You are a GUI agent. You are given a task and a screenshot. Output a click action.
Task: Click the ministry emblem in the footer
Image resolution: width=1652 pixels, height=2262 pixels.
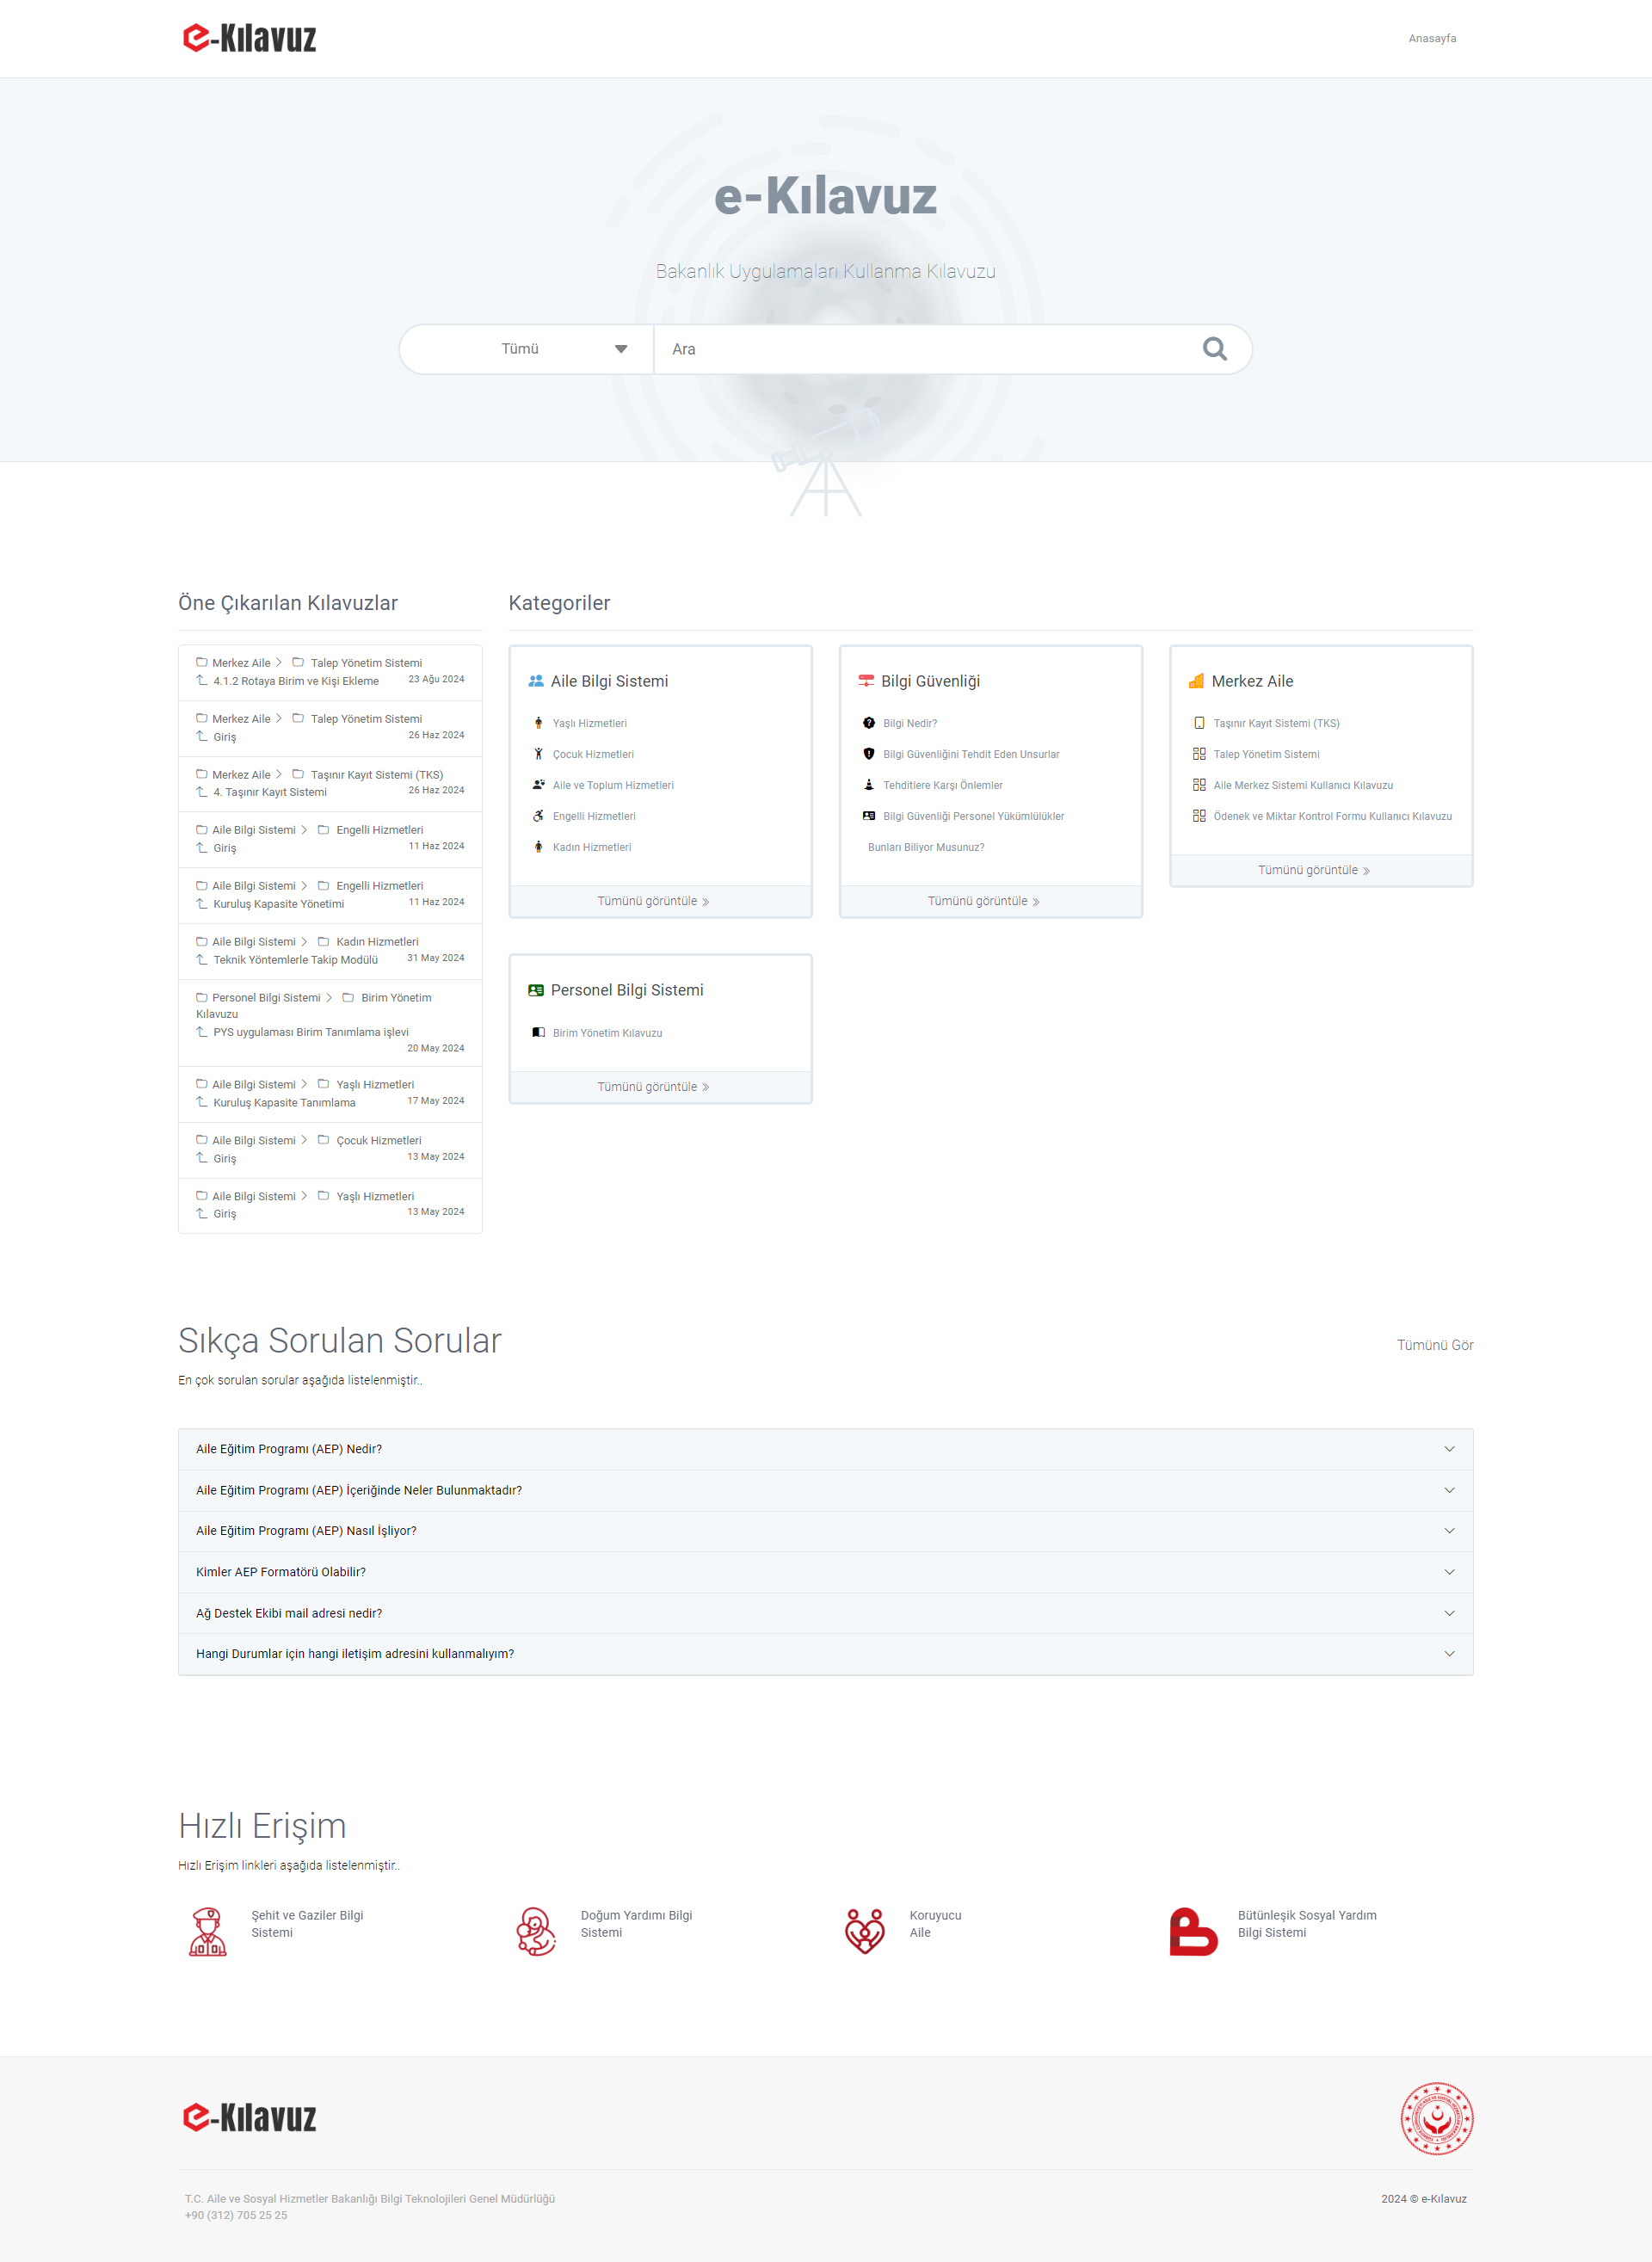pyautogui.click(x=1436, y=2118)
